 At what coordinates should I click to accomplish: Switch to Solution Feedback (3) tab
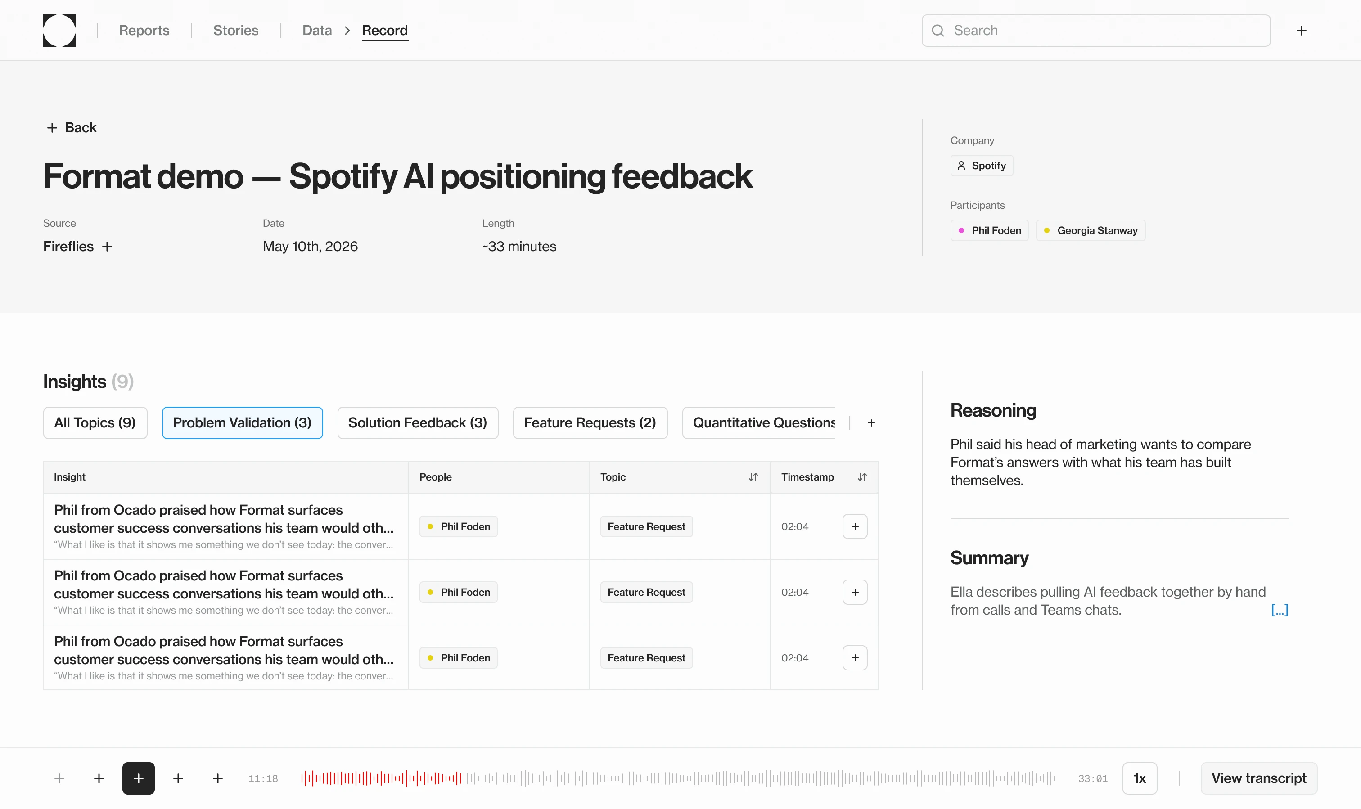tap(418, 423)
